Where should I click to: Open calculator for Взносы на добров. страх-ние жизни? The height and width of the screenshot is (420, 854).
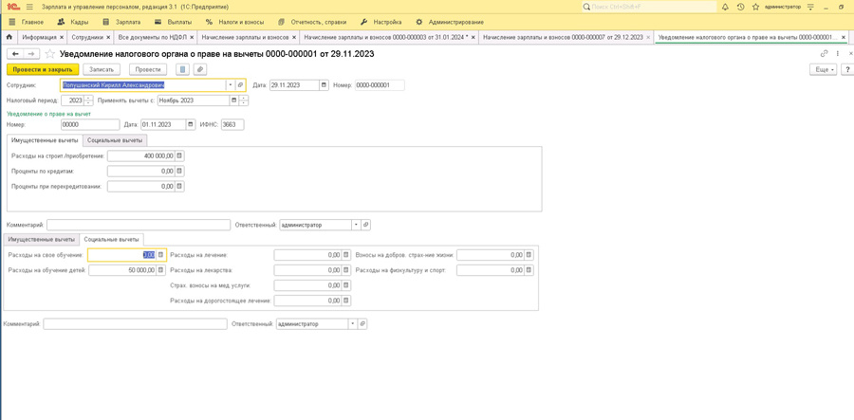coord(529,255)
